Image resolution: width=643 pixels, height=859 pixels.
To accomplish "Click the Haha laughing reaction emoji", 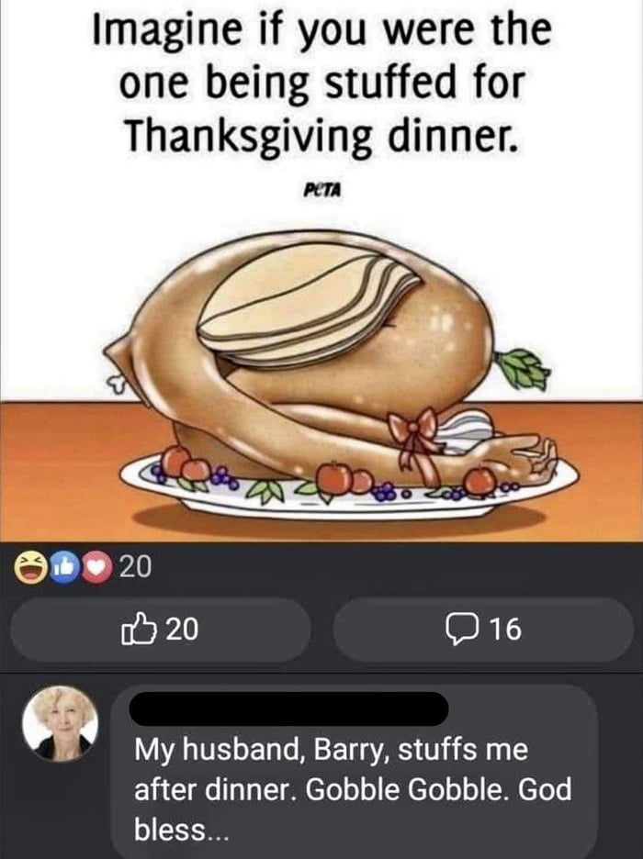I will pyautogui.click(x=30, y=567).
